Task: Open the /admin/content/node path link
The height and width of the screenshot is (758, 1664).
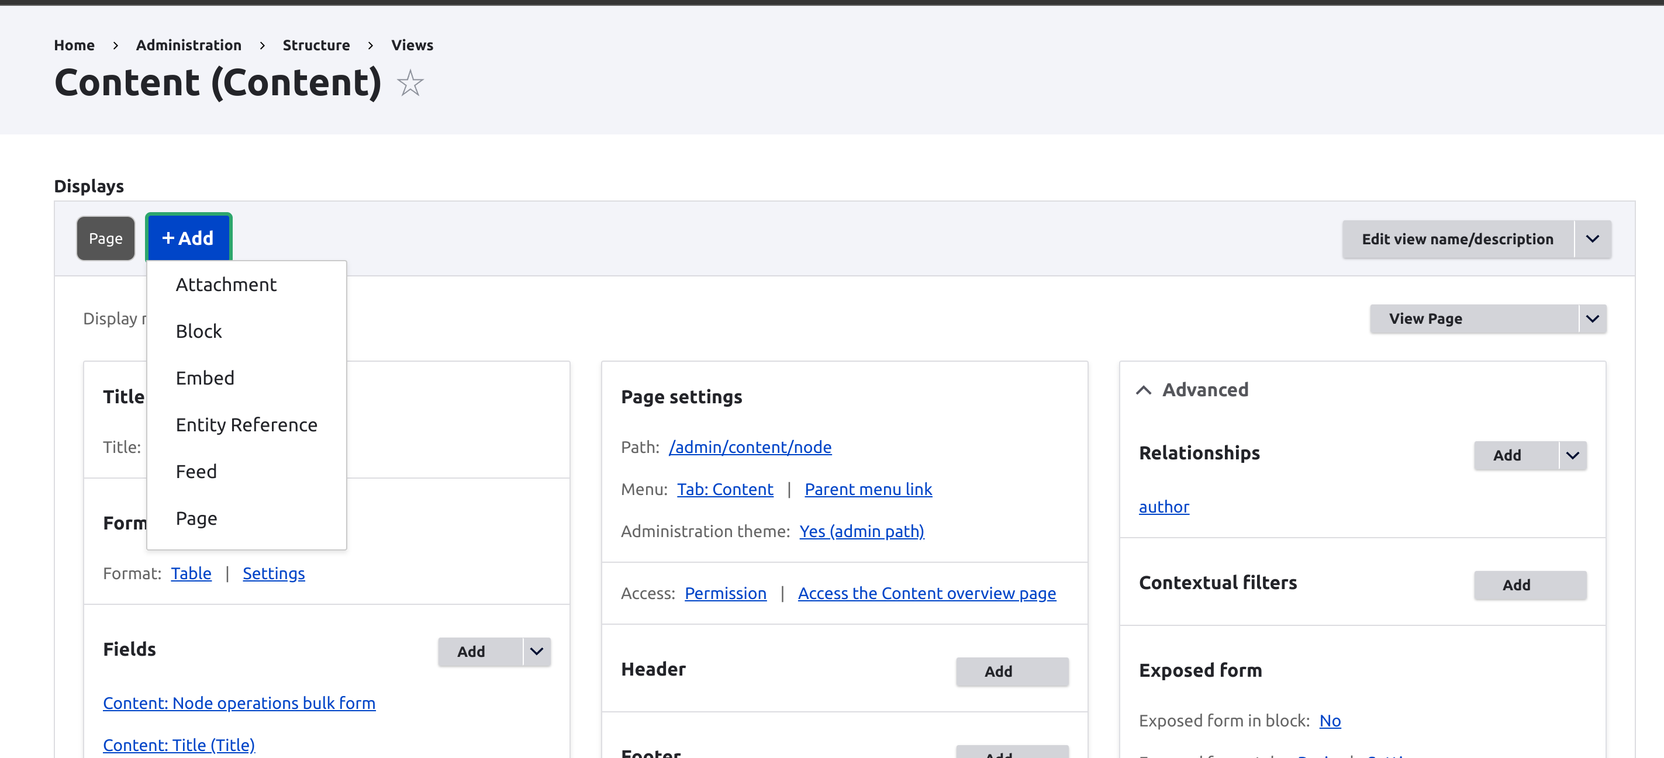Action: 750,447
